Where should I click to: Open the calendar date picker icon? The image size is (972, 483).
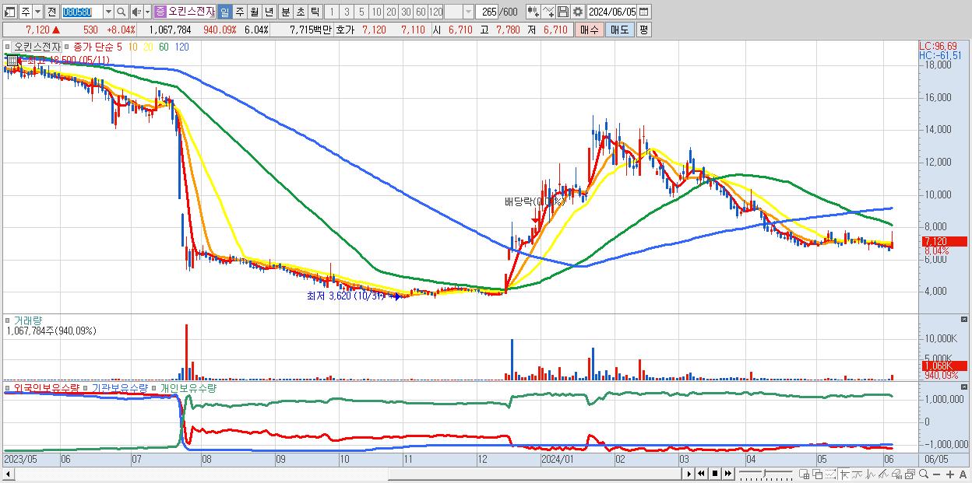click(x=643, y=12)
